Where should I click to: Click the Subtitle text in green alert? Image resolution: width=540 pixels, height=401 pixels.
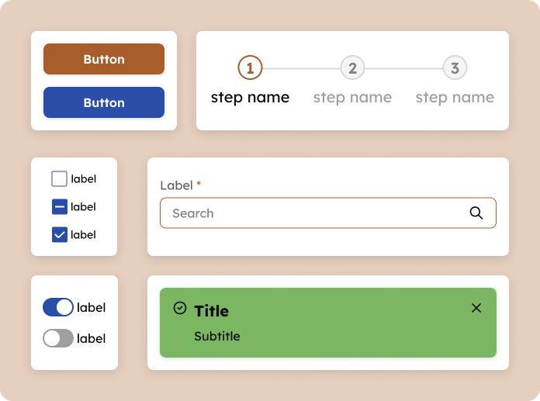click(x=216, y=337)
